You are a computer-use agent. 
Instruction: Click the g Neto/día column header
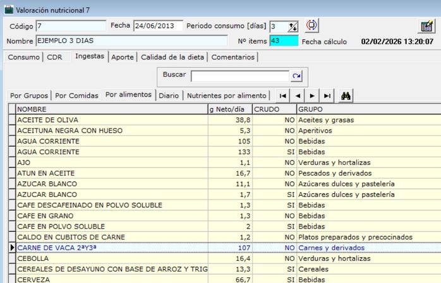point(229,109)
